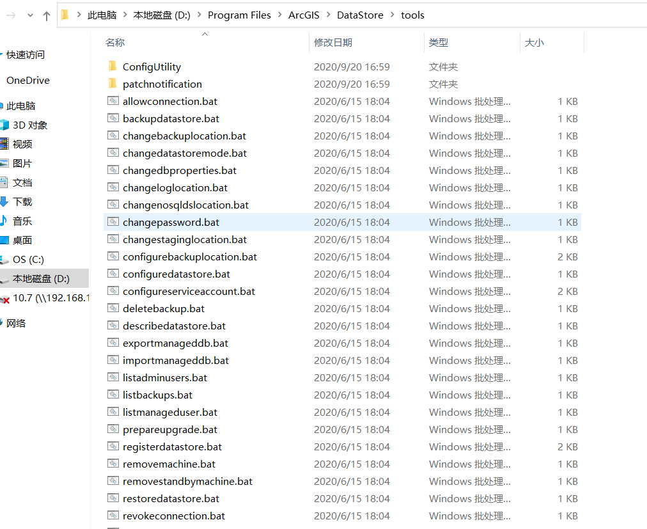Open the recent locations dropdown beside navigation arrows
Image resolution: width=647 pixels, height=529 pixels.
pos(29,15)
